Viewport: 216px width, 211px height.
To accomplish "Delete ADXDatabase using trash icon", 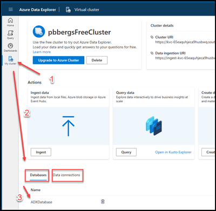I will pos(103,201).
